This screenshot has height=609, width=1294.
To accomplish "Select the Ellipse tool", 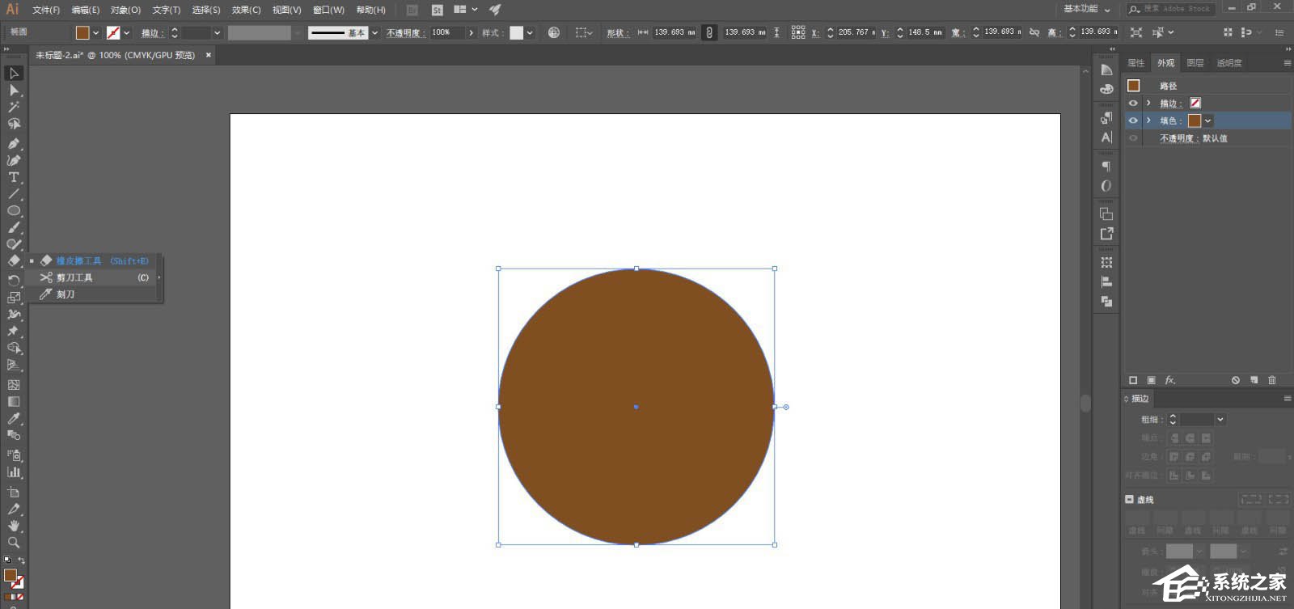I will point(14,211).
